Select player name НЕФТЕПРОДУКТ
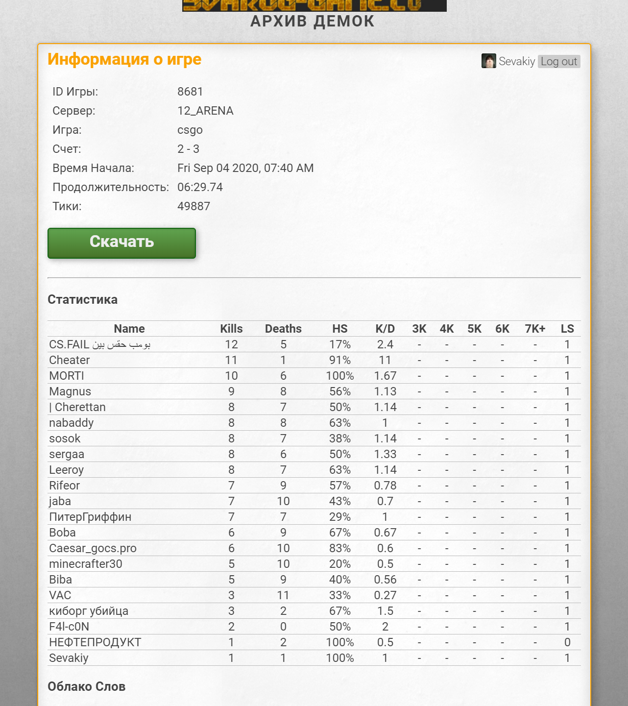This screenshot has width=628, height=706. [x=95, y=642]
